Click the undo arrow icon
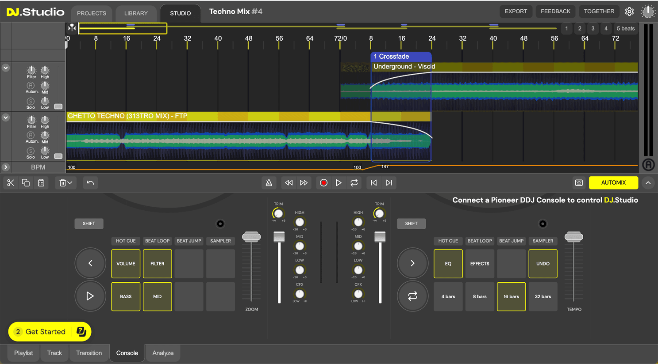The width and height of the screenshot is (658, 364). pos(90,183)
